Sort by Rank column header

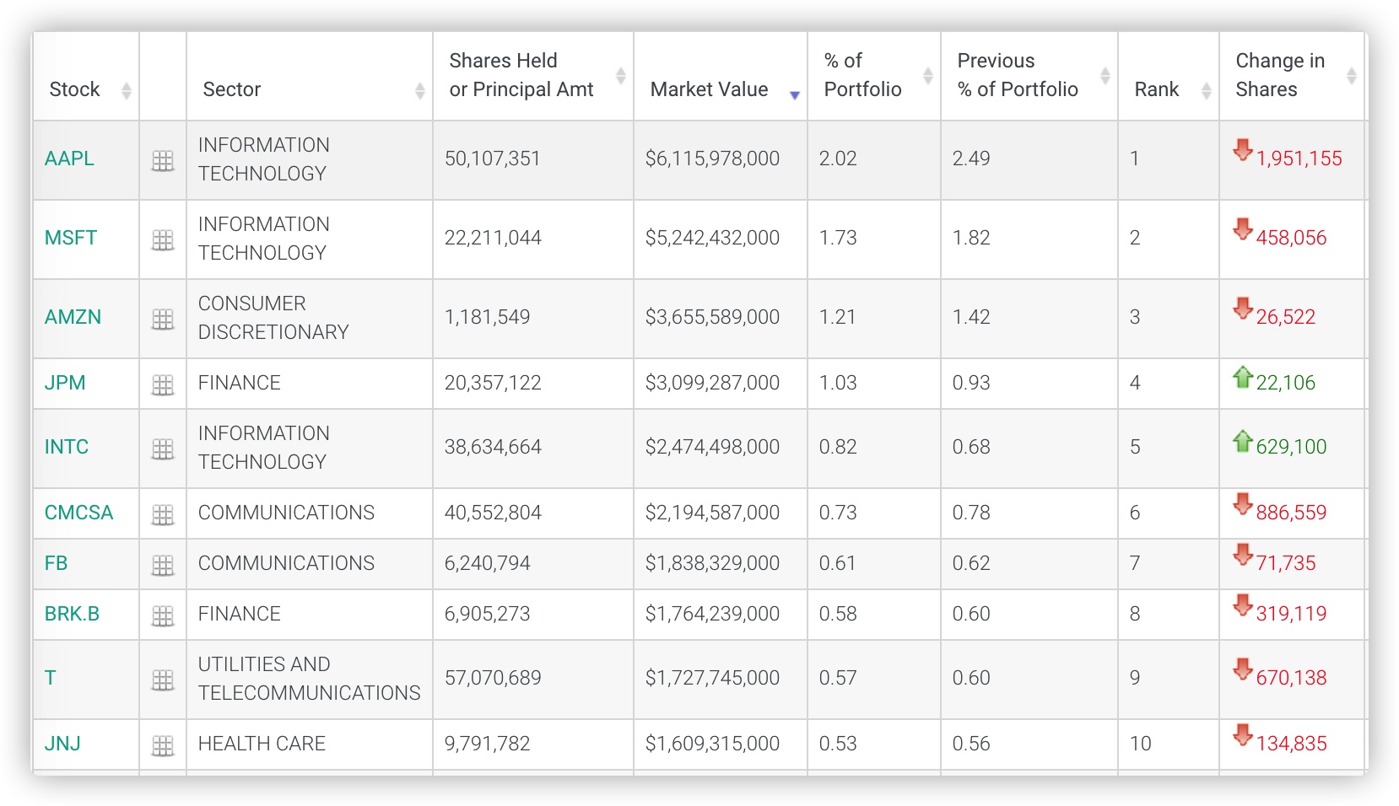[x=1156, y=89]
